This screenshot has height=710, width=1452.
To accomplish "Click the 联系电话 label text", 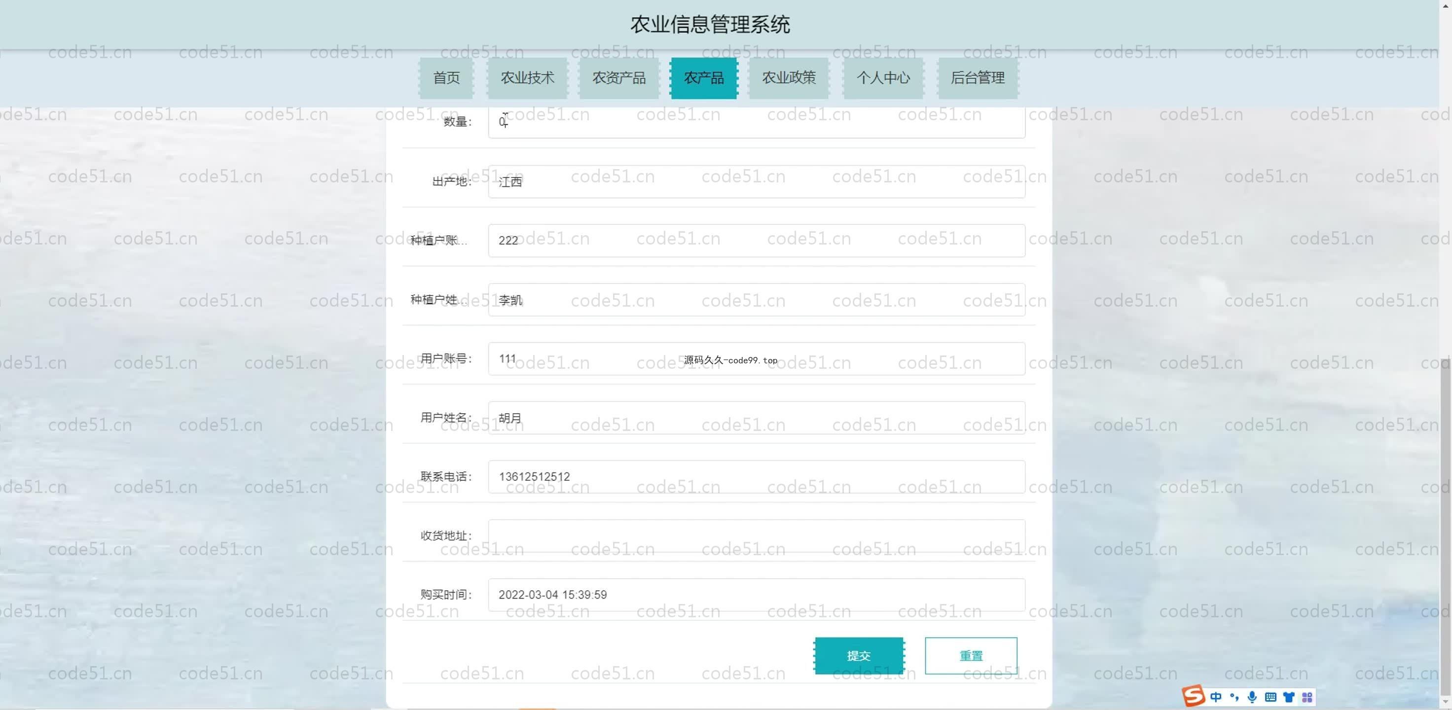I will tap(446, 477).
